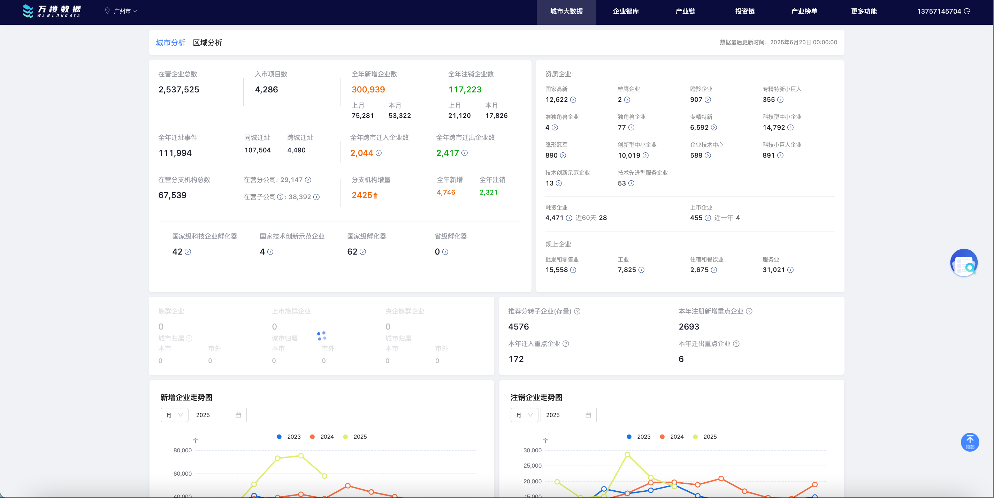Open the floating data search assistant icon
Viewport: 994px width, 498px height.
(964, 263)
